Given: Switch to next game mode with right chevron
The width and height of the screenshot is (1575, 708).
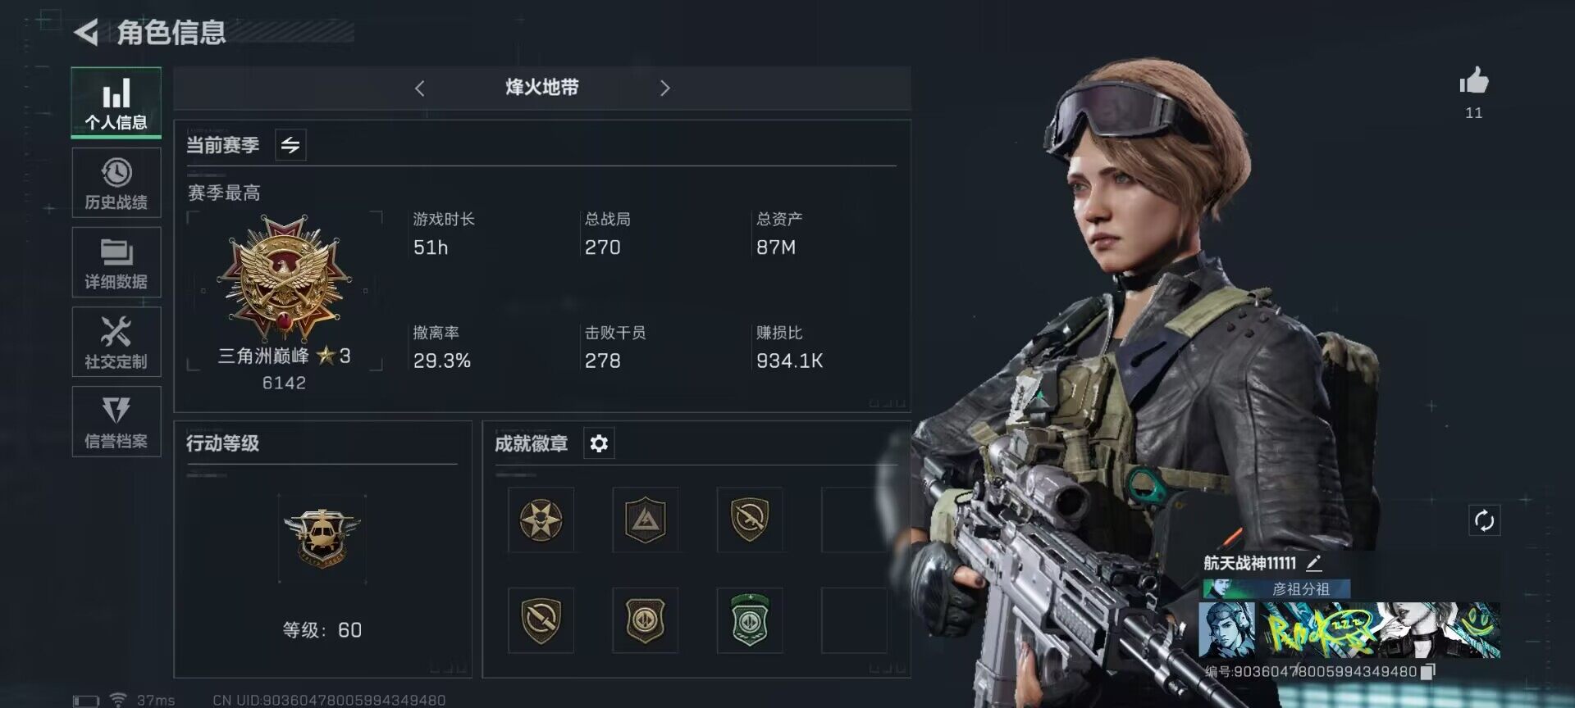Looking at the screenshot, I should 664,88.
